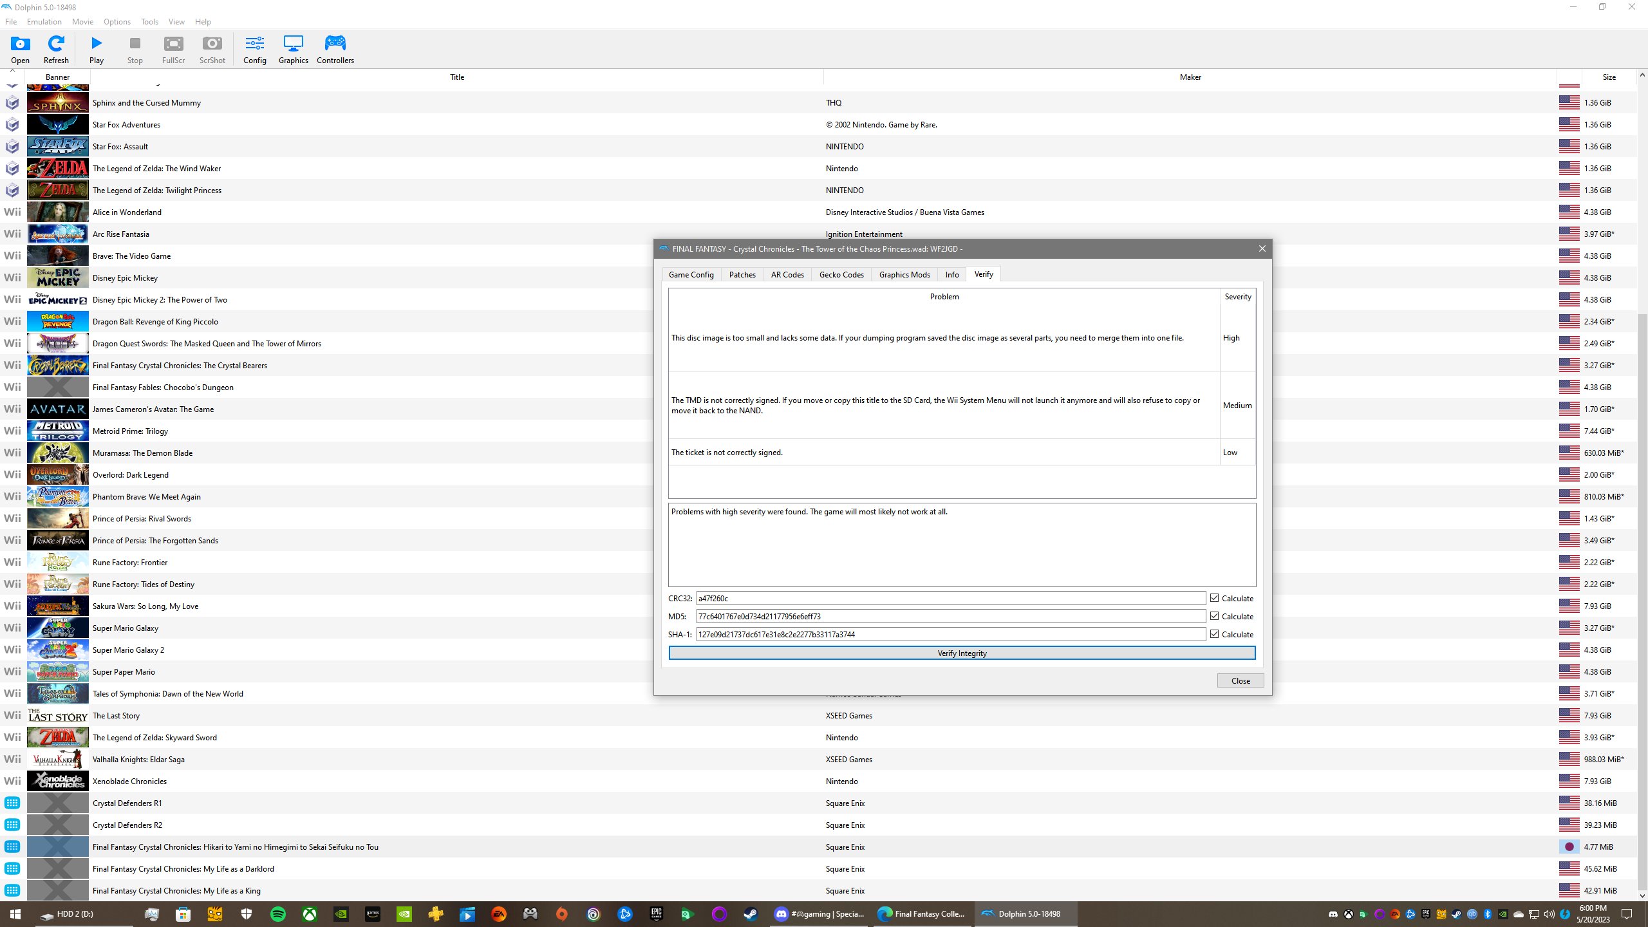Image resolution: width=1648 pixels, height=927 pixels.
Task: Select the High severity problem row
Action: tap(962, 338)
